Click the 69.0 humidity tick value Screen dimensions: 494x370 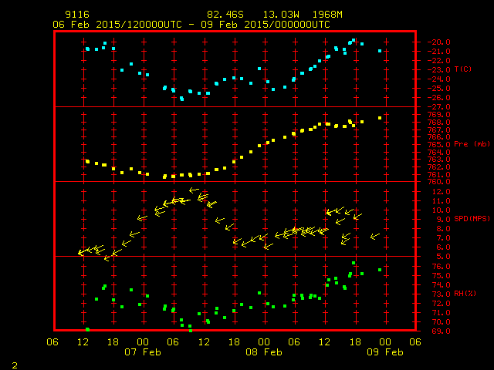(x=442, y=331)
